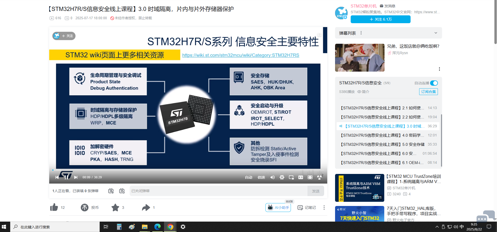This screenshot has width=497, height=232.
Task: Click the 已关闭弹幕 danmaku input field
Action: pyautogui.click(x=218, y=191)
